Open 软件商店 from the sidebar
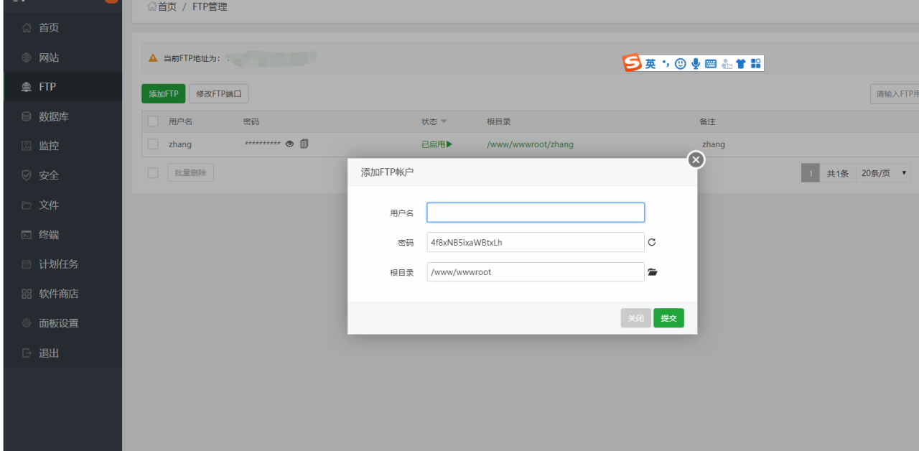Viewport: 919px width, 451px height. pos(58,294)
